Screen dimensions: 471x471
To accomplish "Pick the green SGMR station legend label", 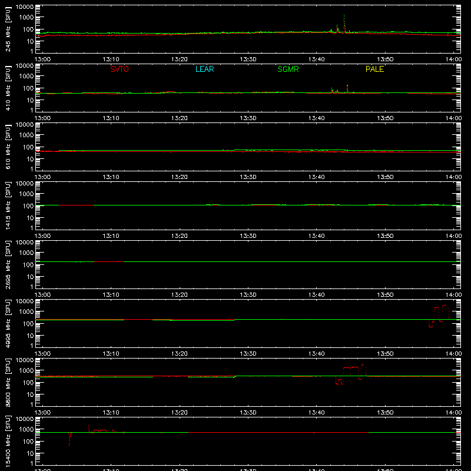I will [x=288, y=69].
